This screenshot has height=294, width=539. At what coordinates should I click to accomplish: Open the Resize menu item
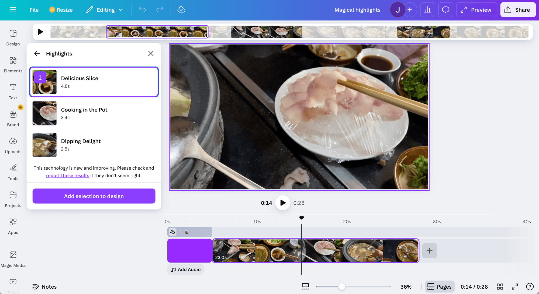click(61, 10)
